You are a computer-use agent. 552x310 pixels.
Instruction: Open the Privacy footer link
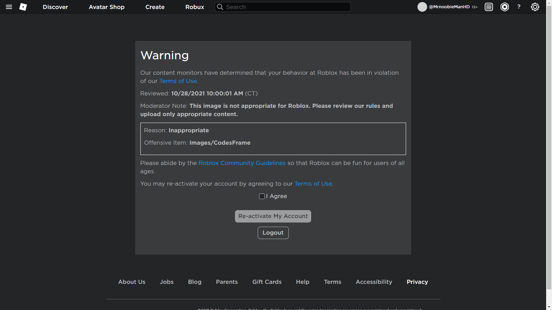(417, 282)
